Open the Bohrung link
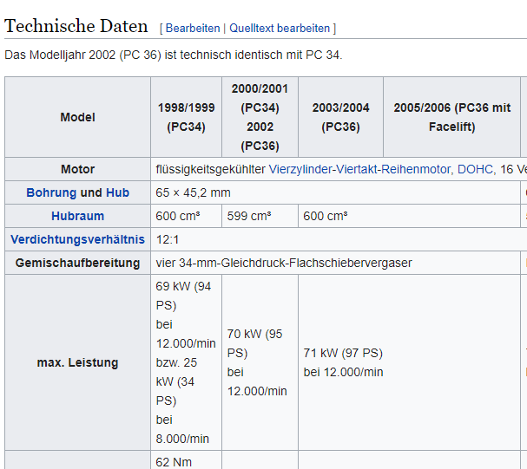Image resolution: width=527 pixels, height=469 pixels. click(51, 192)
